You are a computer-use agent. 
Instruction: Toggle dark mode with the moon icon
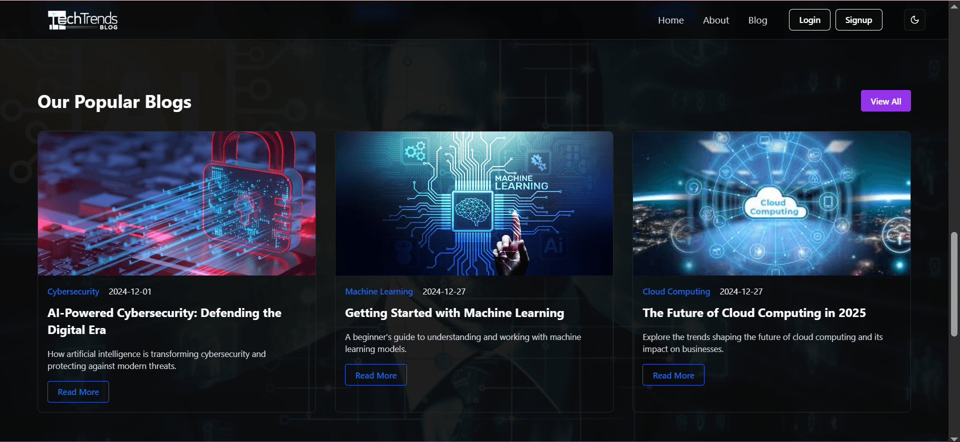point(914,20)
